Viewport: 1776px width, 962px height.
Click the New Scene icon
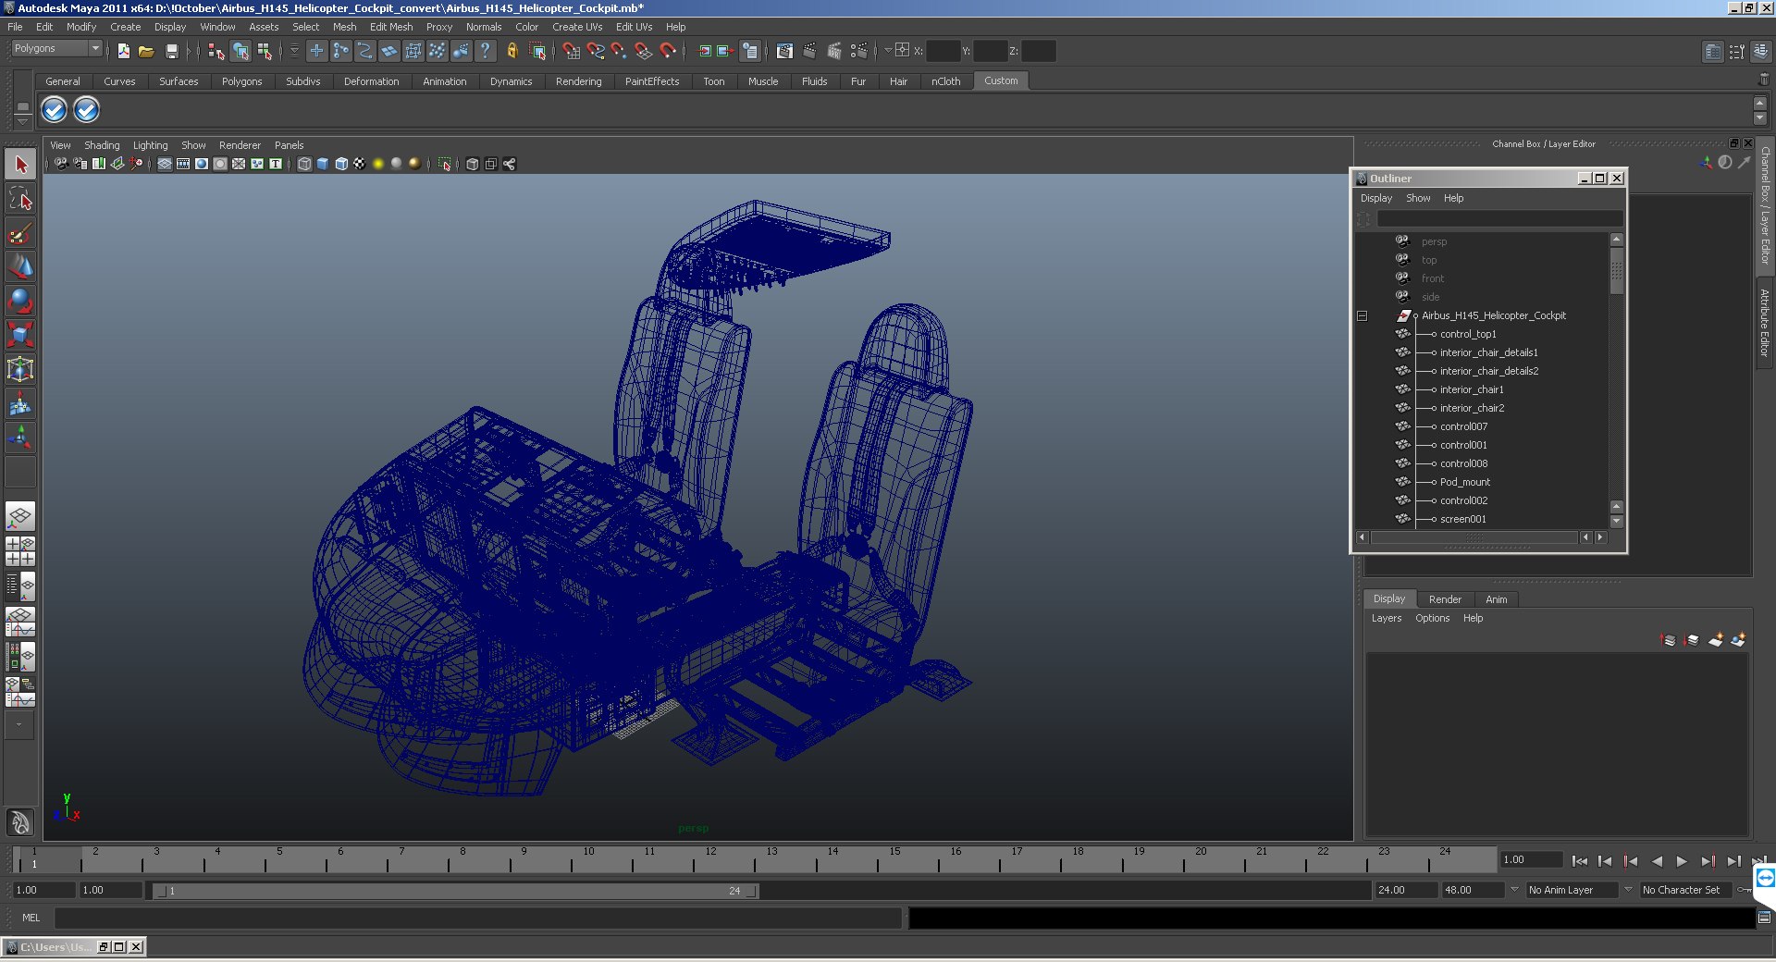coord(123,51)
